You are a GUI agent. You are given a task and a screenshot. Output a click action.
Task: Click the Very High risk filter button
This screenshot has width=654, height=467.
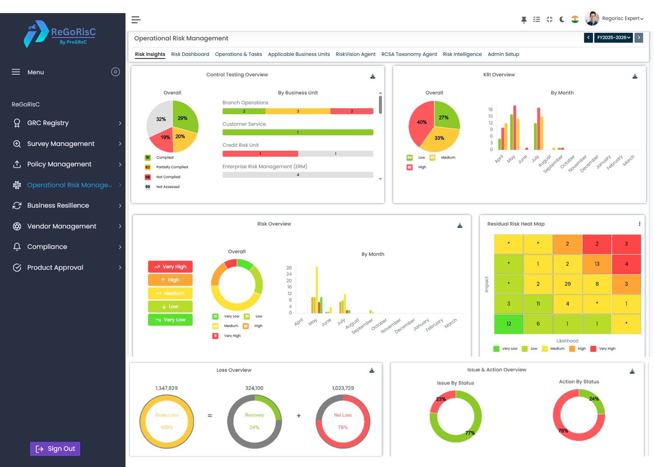(x=170, y=267)
